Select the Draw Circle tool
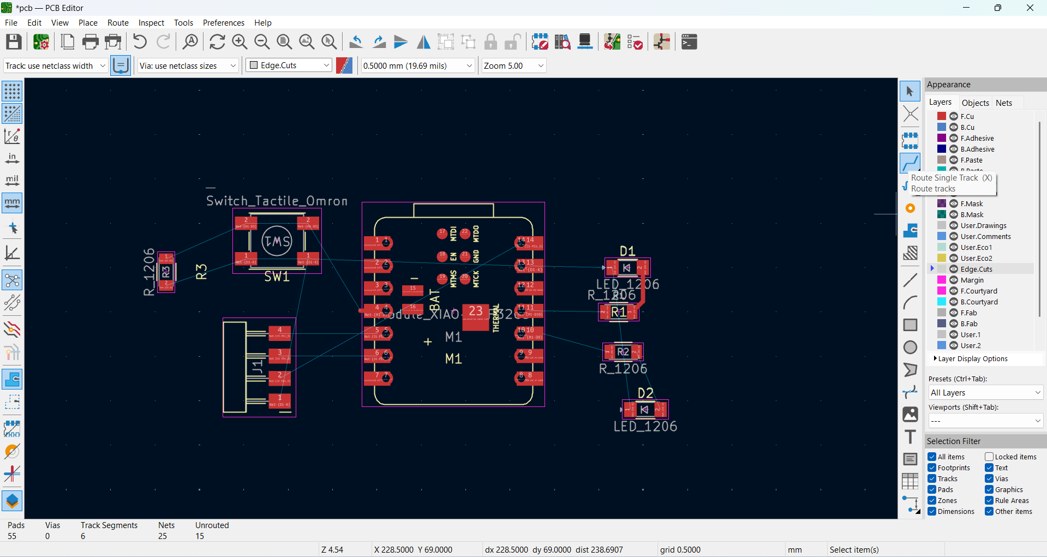The image size is (1047, 557). [x=910, y=348]
